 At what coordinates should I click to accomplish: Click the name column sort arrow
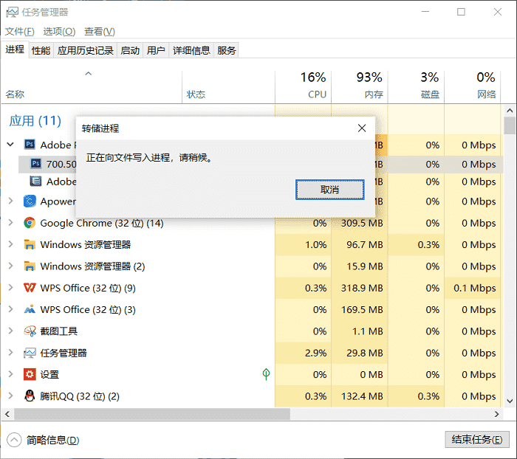[x=89, y=74]
